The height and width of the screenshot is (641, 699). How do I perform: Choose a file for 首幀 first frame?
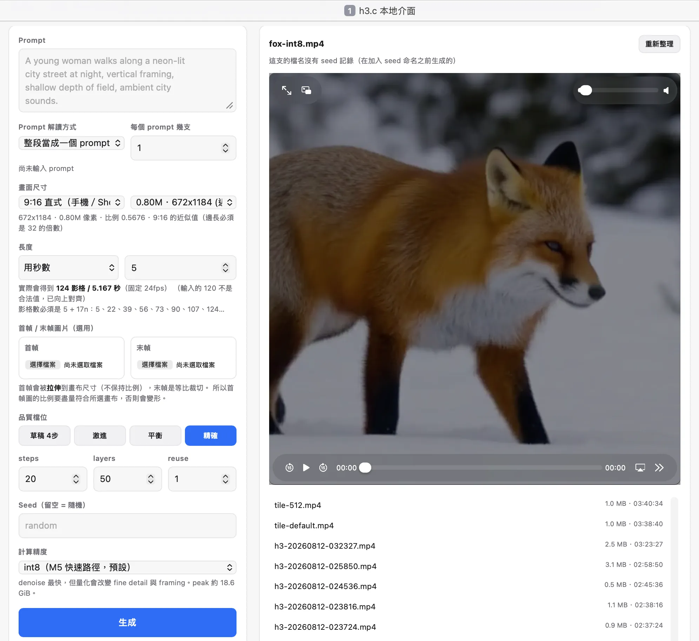point(43,365)
